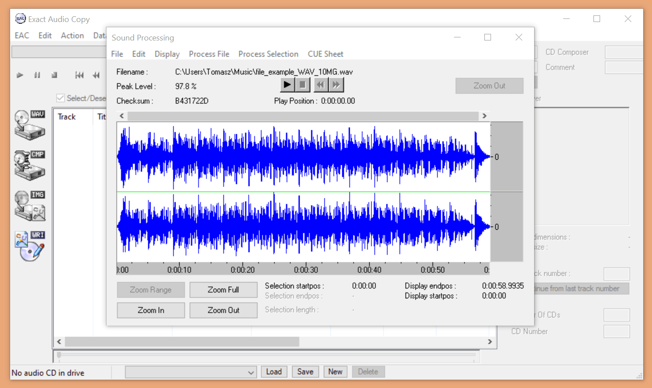
Task: Click track list scrollbar right arrow
Action: [490, 341]
